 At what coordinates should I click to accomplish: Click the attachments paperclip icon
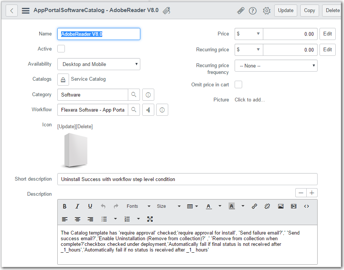coord(240,11)
